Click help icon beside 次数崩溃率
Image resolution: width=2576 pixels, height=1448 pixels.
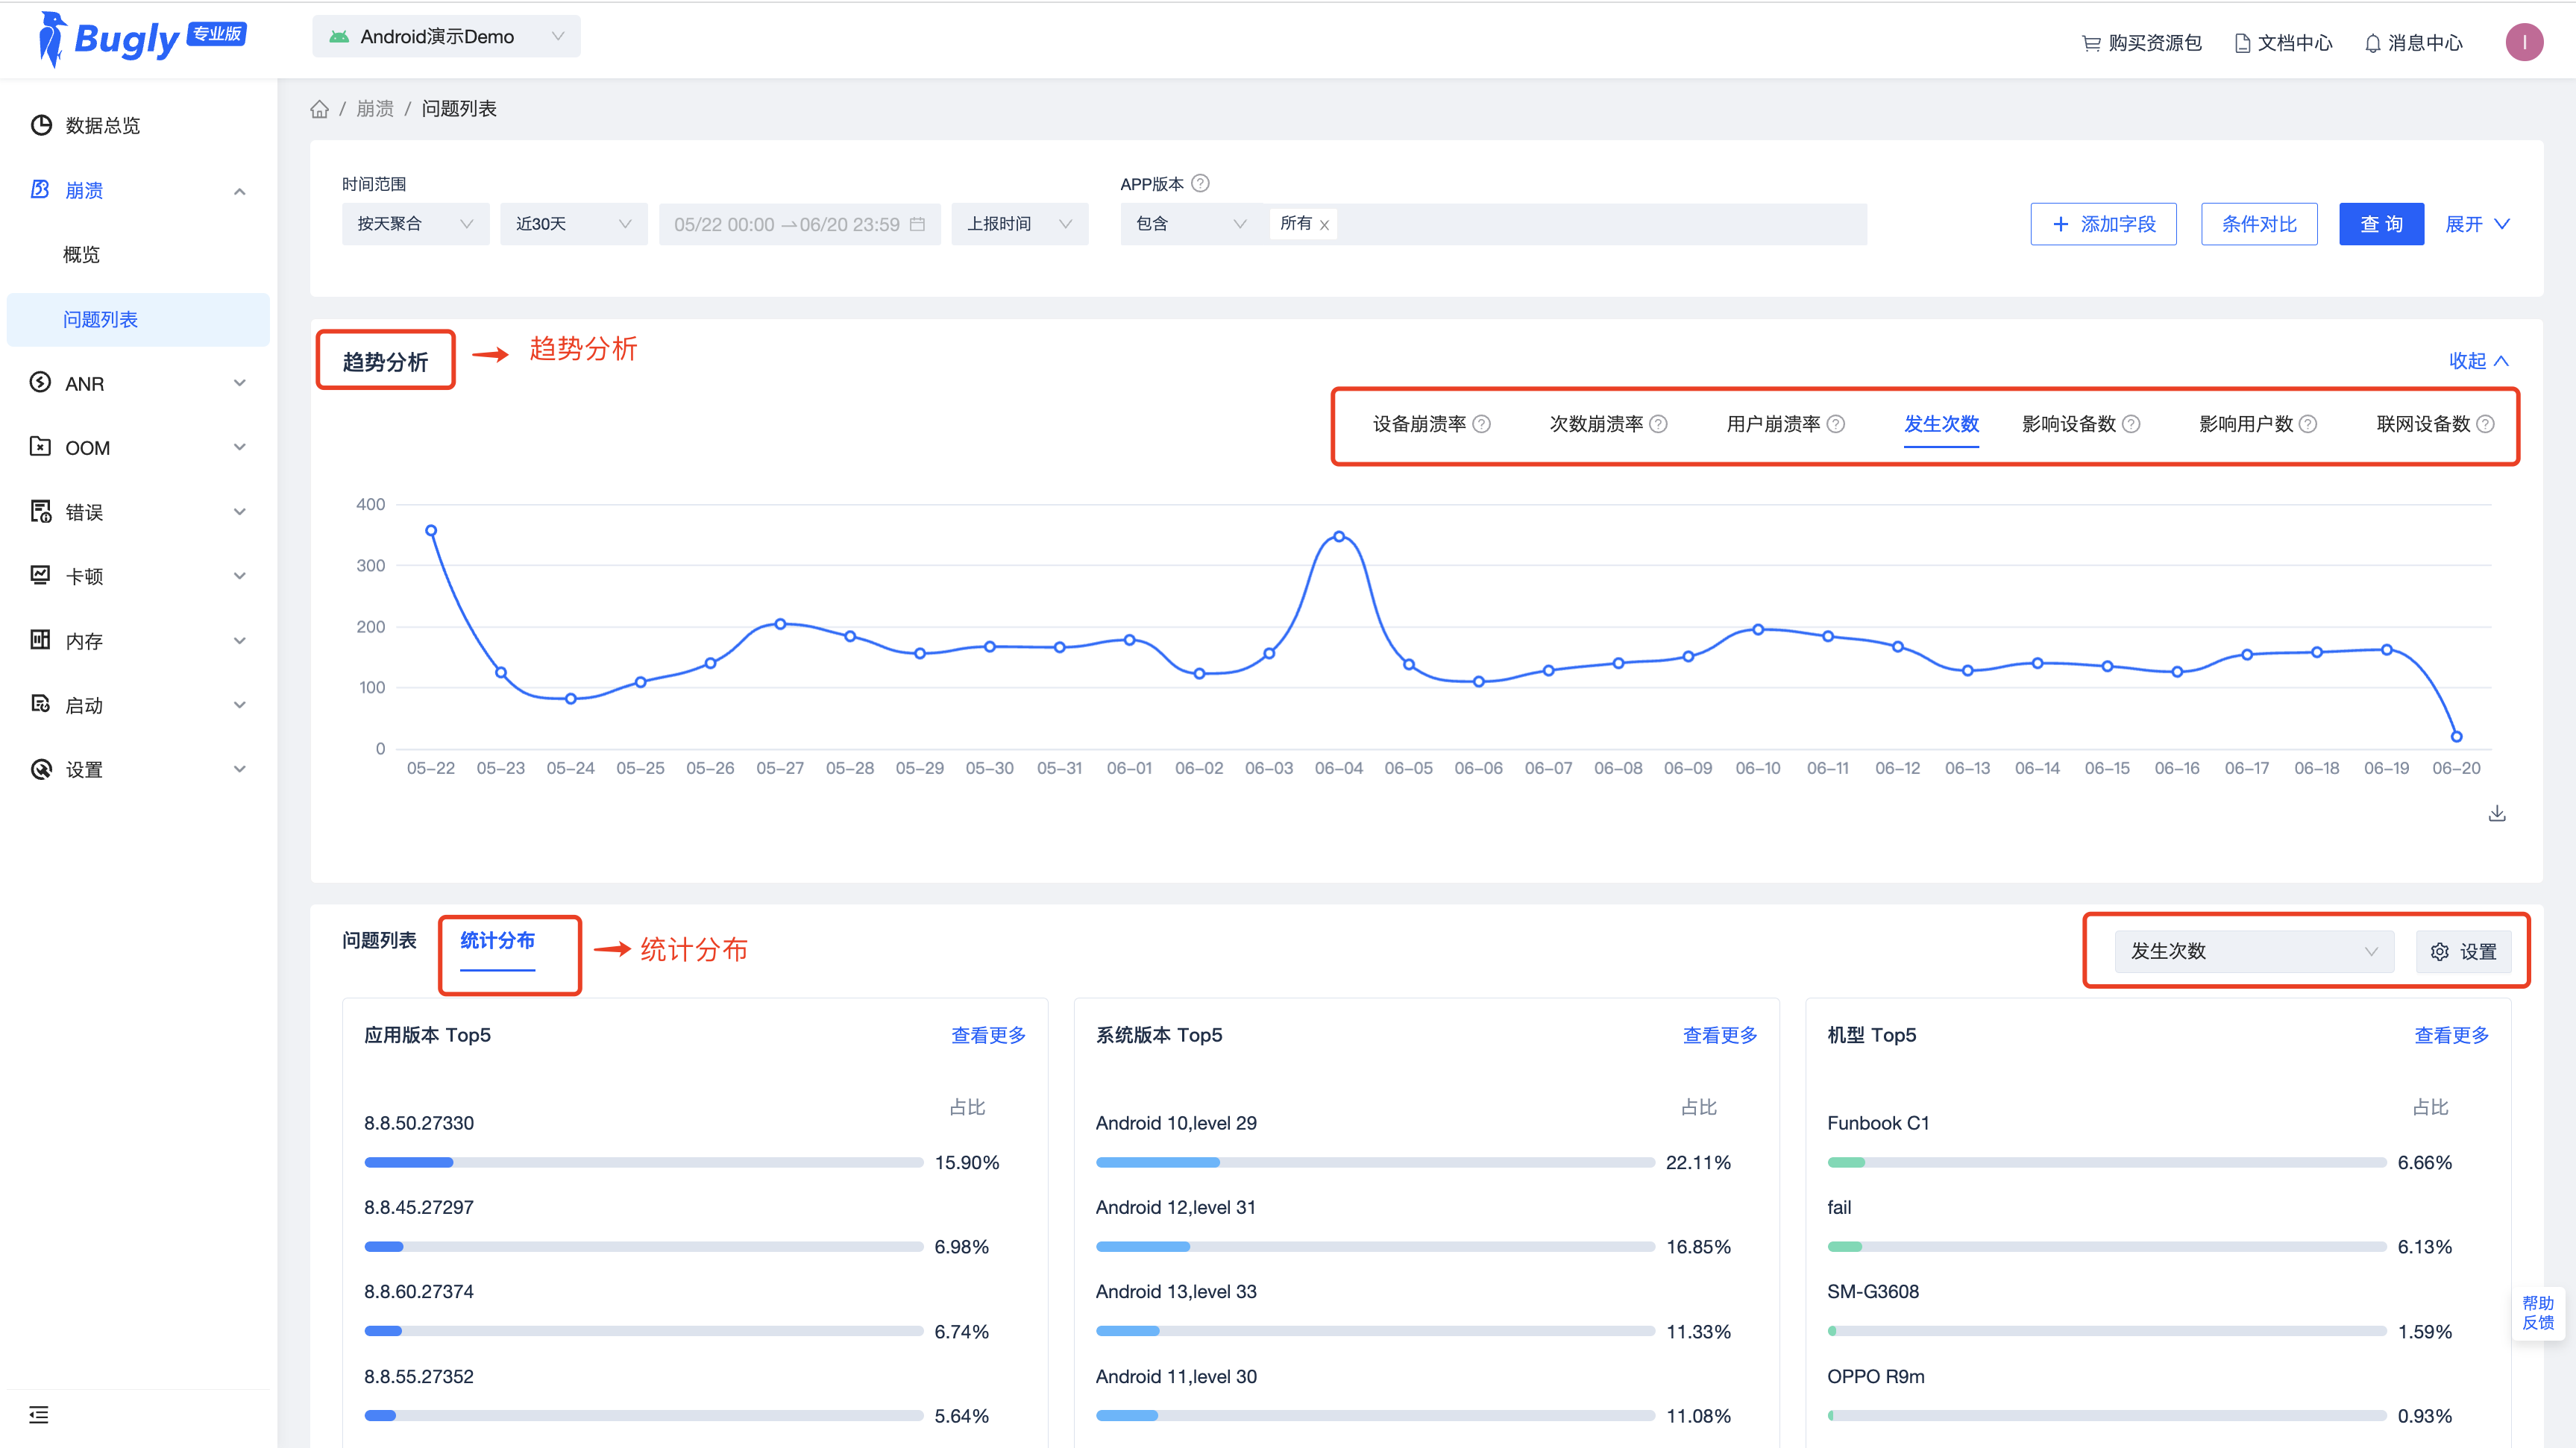click(1658, 424)
